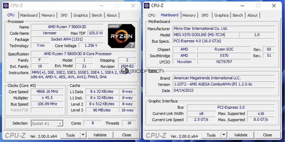Open Bench tab in left CPU-Z window
Viewport: 285px width, 142px height.
point(97,15)
